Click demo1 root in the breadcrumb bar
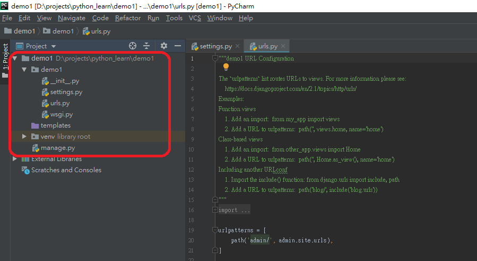The width and height of the screenshot is (477, 261). pyautogui.click(x=20, y=31)
